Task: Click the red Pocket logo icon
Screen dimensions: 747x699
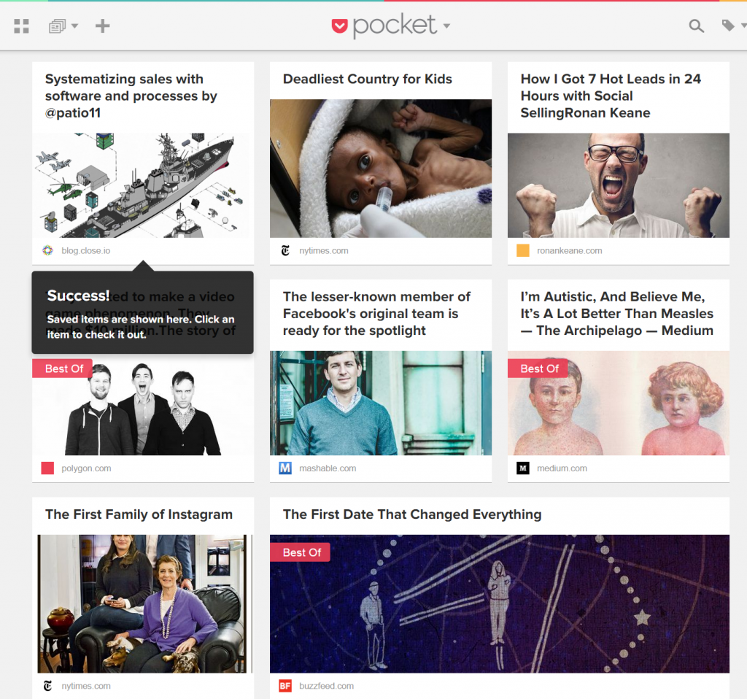Action: point(340,26)
